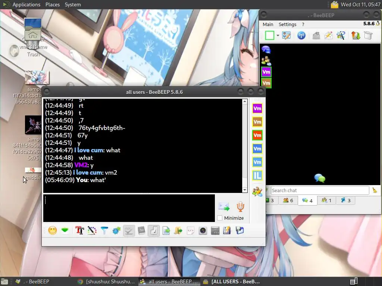Create a group with the wand icon
This screenshot has height=286, width=382.
pyautogui.click(x=341, y=35)
